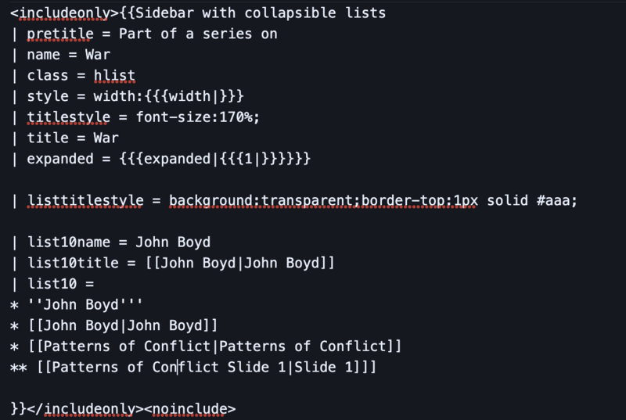626x420 pixels.
Task: Click on the titlestyle parameter name
Action: click(x=69, y=117)
